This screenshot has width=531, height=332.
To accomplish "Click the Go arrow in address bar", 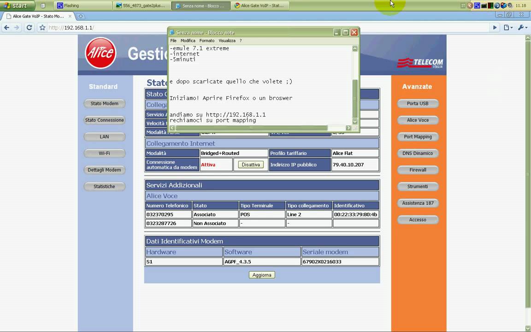I will click(x=495, y=28).
